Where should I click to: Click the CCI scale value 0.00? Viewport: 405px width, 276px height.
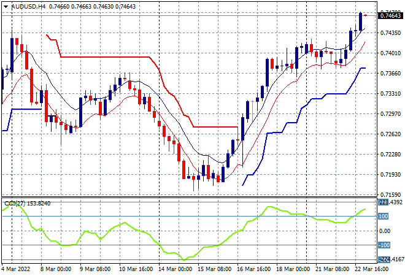click(385, 231)
